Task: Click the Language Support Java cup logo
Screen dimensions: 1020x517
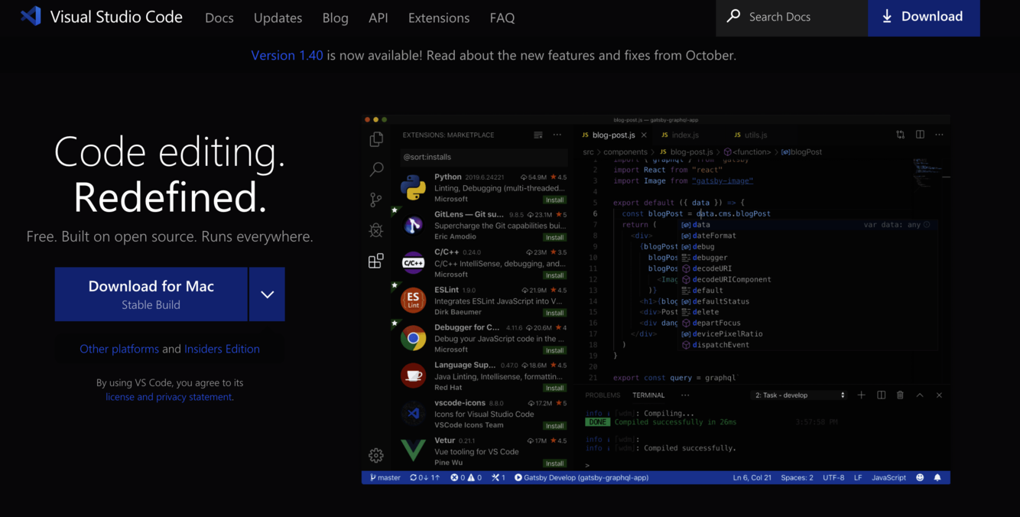Action: click(x=414, y=375)
